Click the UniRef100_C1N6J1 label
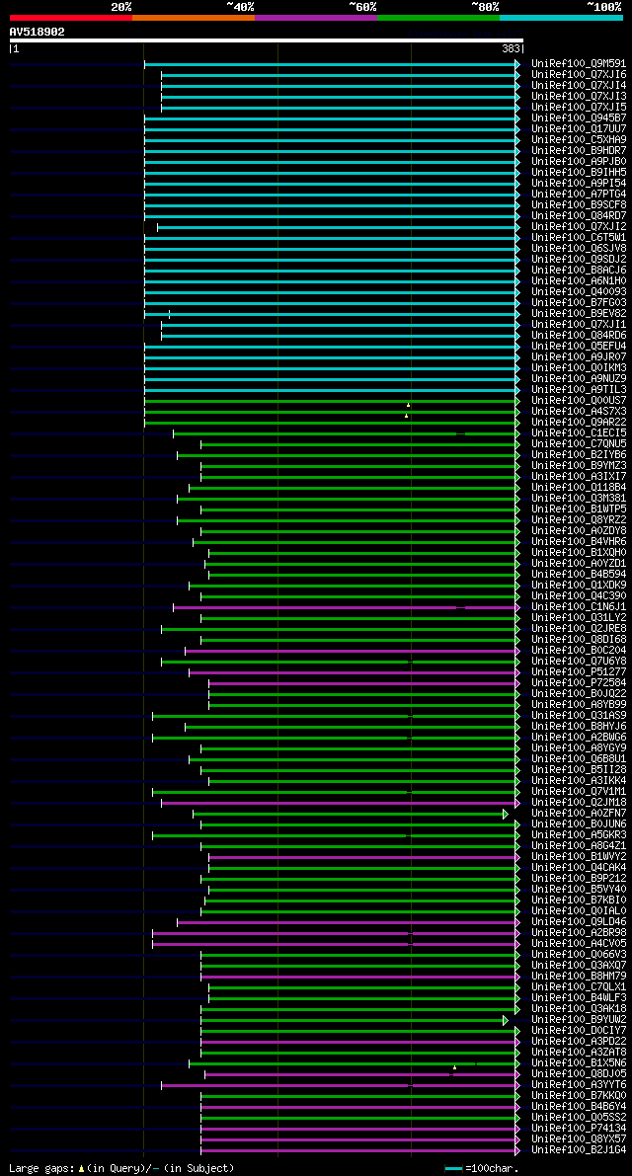Image resolution: width=632 pixels, height=1176 pixels. click(578, 606)
